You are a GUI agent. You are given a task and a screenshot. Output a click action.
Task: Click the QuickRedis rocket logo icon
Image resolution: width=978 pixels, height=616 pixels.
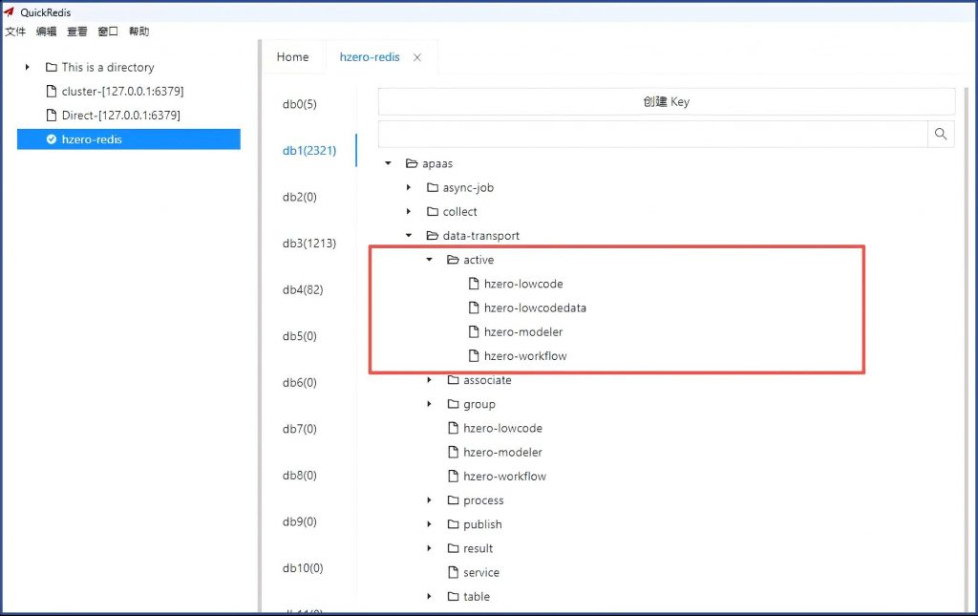tap(10, 12)
